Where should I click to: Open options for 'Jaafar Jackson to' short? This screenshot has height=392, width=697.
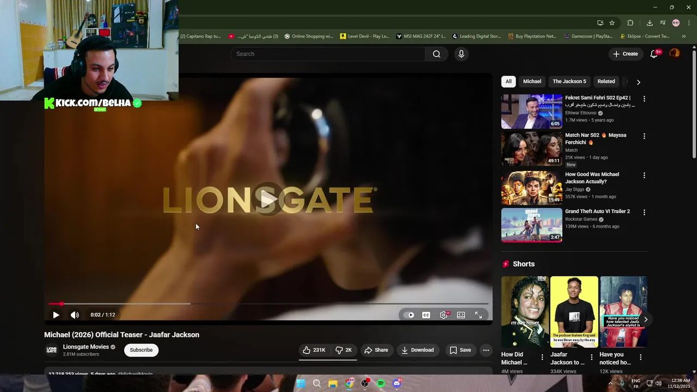coord(591,357)
